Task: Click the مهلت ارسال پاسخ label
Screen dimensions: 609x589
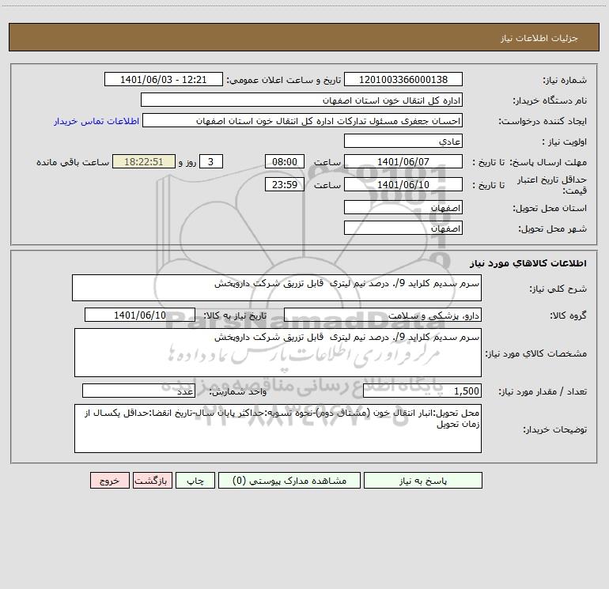Action: tap(548, 162)
